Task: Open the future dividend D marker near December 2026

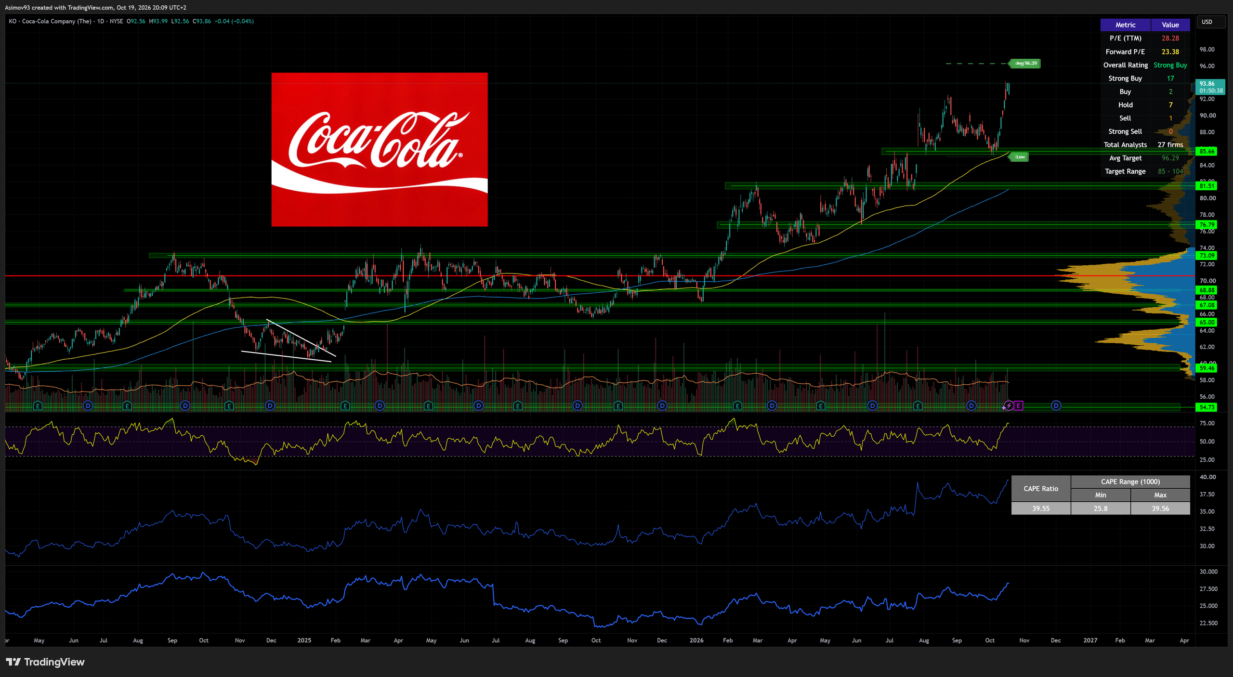Action: click(1056, 406)
